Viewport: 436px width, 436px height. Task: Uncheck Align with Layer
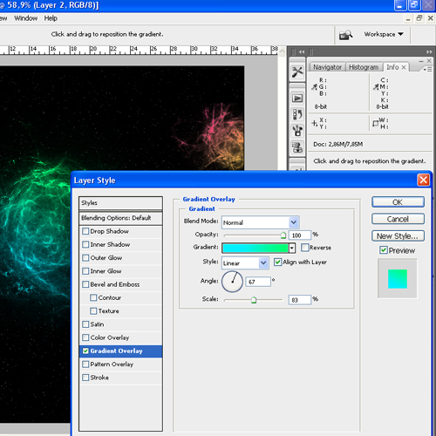click(x=278, y=262)
